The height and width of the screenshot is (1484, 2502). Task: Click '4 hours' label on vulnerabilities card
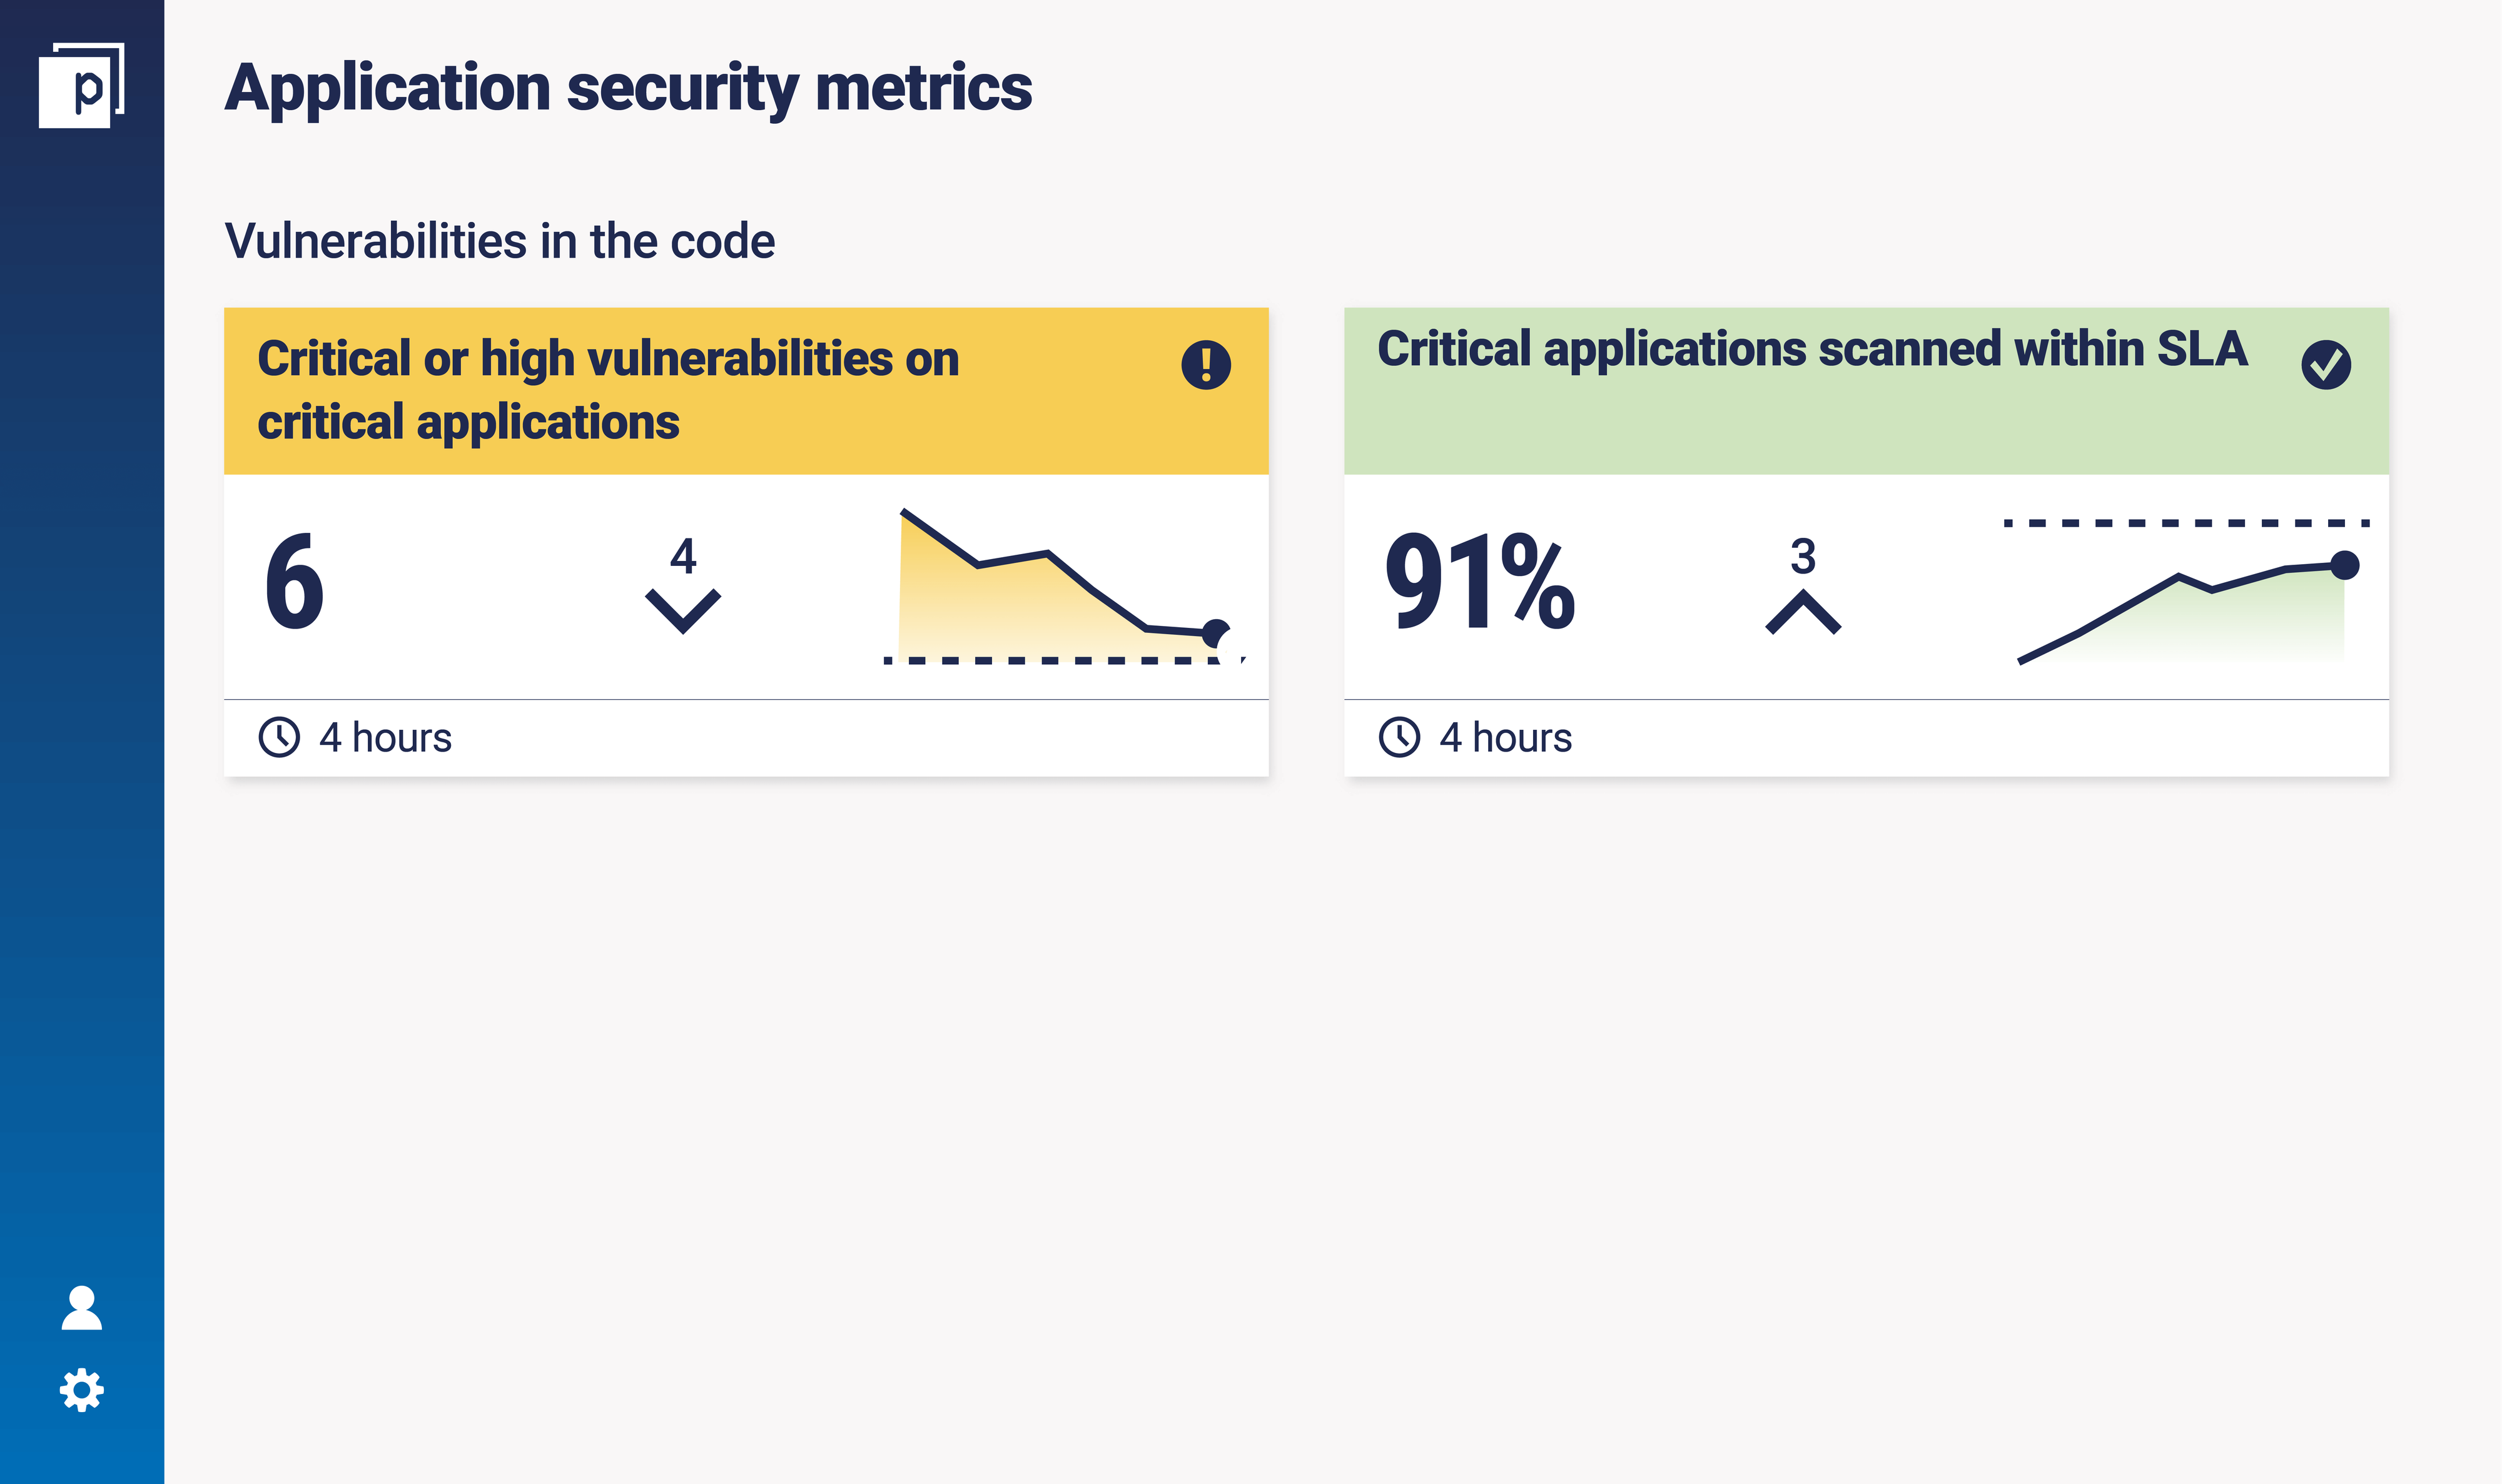pos(385,738)
